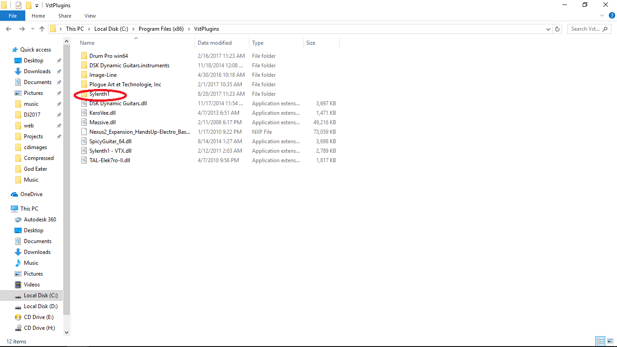The image size is (617, 347).
Task: Select the Image-Line folder icon
Action: (x=84, y=75)
